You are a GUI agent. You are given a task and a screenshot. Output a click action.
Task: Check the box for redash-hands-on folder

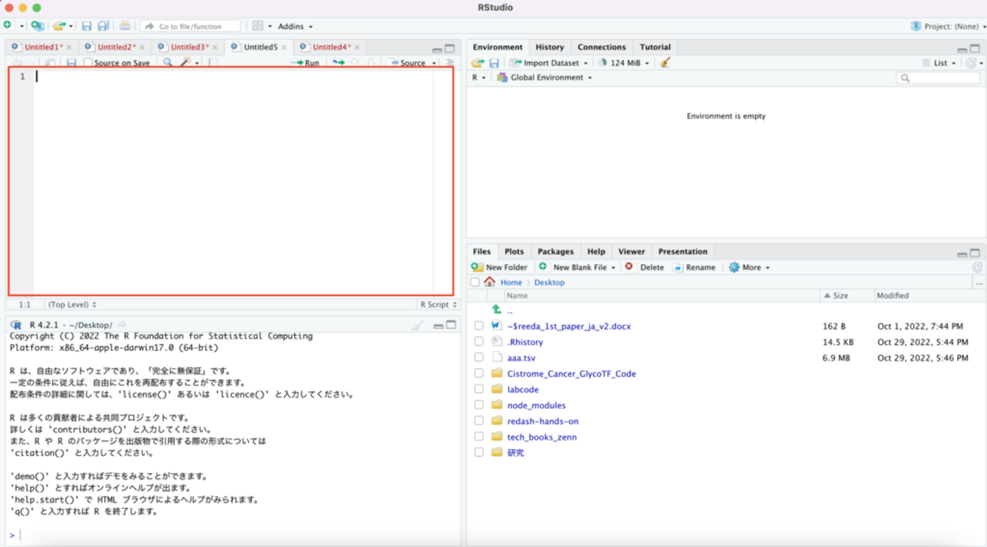(479, 421)
